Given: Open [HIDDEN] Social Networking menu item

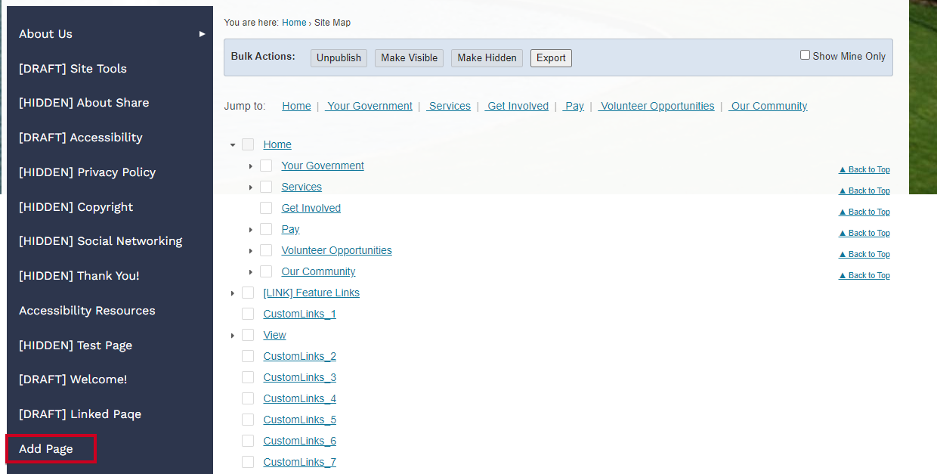Looking at the screenshot, I should pos(101,241).
